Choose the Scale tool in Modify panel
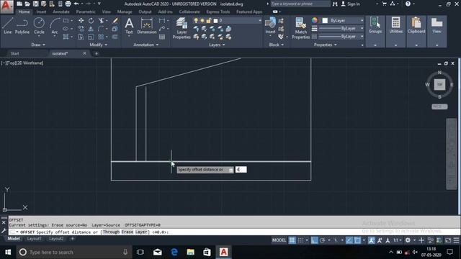Screen dimensions: 461x259 point(91,37)
